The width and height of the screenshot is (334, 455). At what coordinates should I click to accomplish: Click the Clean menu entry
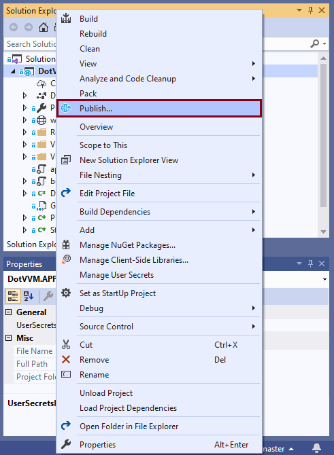tap(159, 49)
